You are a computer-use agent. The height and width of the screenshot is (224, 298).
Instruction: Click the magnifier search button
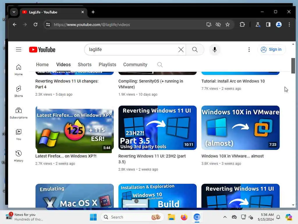tap(195, 50)
